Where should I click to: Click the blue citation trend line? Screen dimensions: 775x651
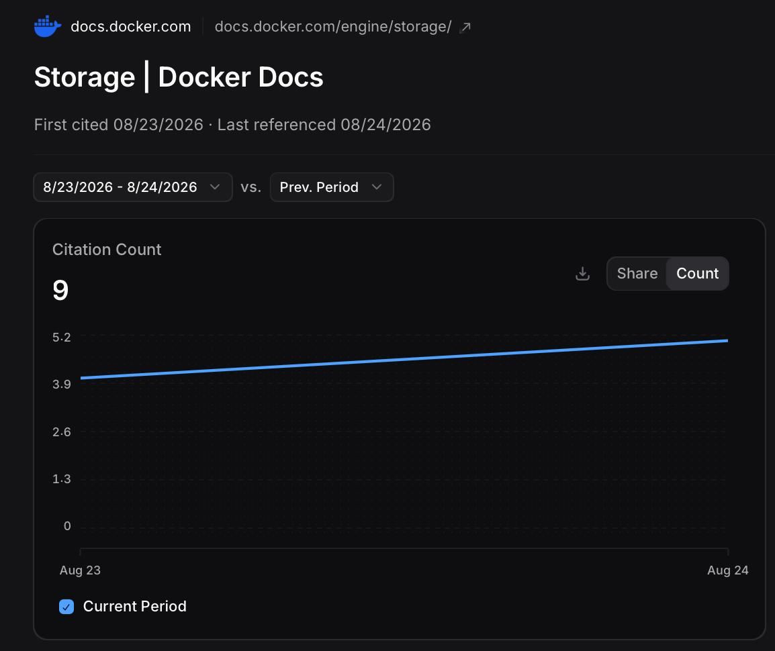(x=404, y=359)
